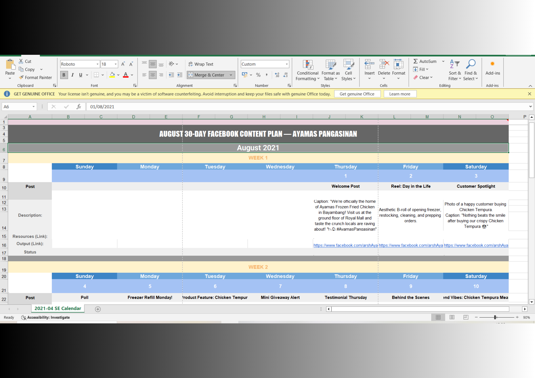Click the Insert Function fx icon
Image resolution: width=535 pixels, height=378 pixels.
coord(79,107)
